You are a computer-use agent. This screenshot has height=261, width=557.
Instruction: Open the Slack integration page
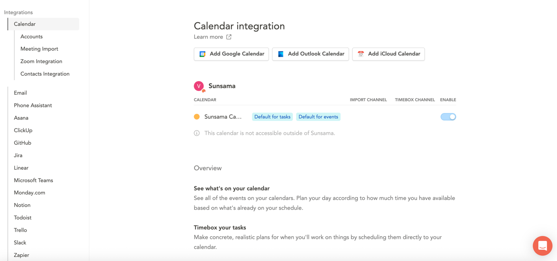coord(20,243)
